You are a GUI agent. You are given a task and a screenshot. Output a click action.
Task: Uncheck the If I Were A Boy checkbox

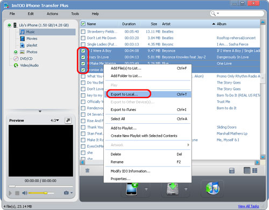coord(83,51)
